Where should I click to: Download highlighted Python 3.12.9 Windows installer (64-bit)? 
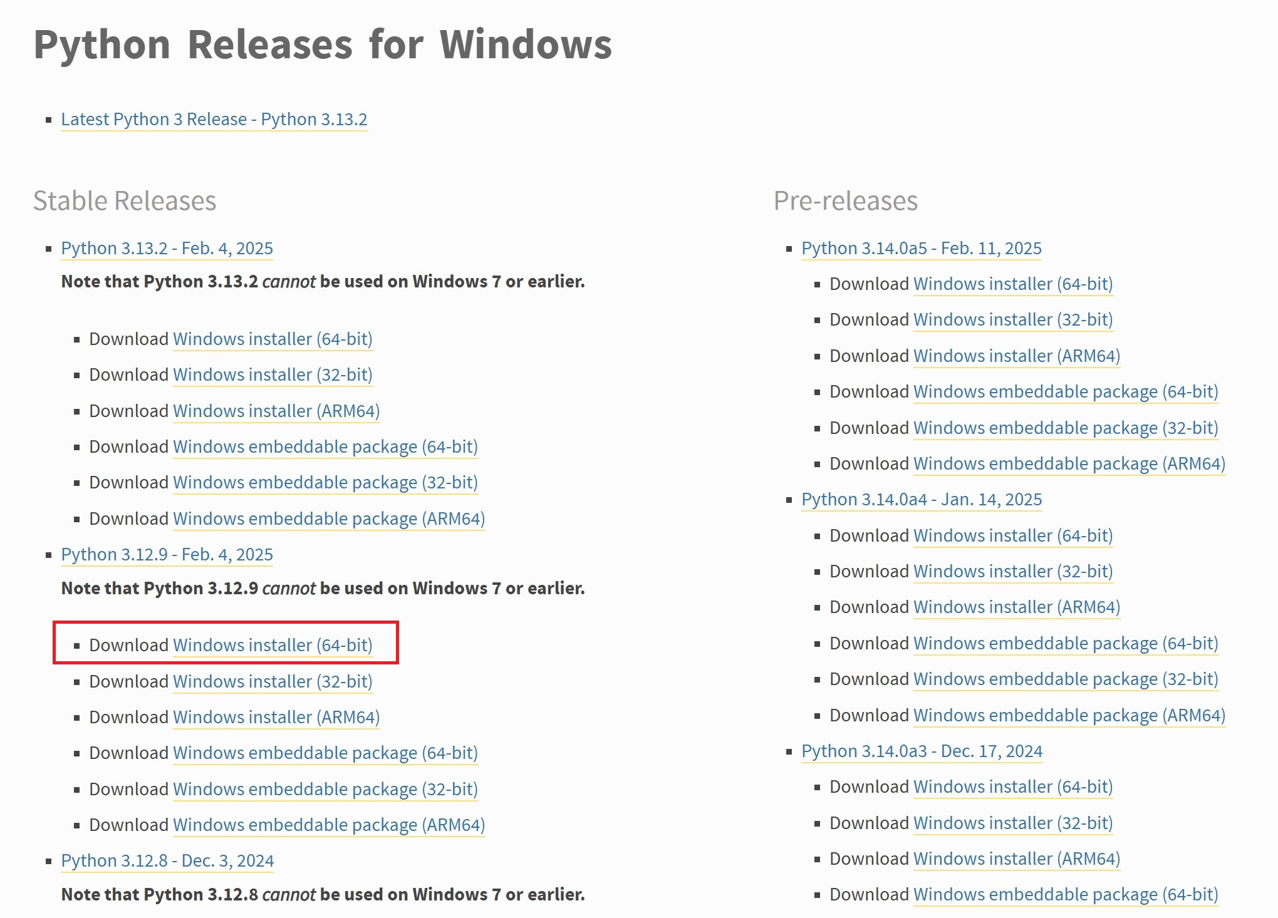coord(273,645)
